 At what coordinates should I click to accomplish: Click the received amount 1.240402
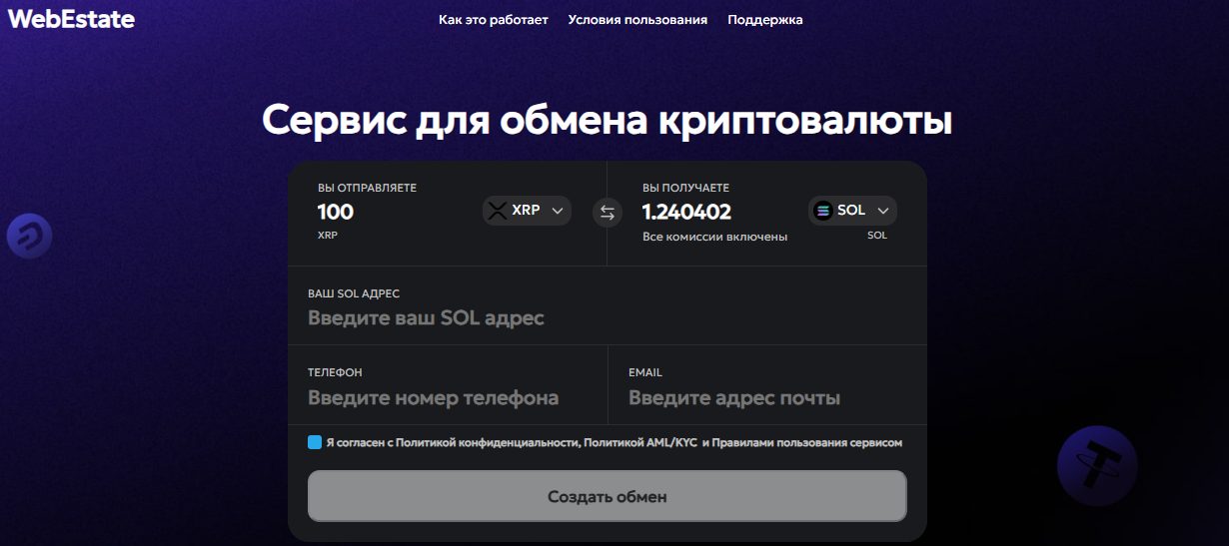coord(686,212)
